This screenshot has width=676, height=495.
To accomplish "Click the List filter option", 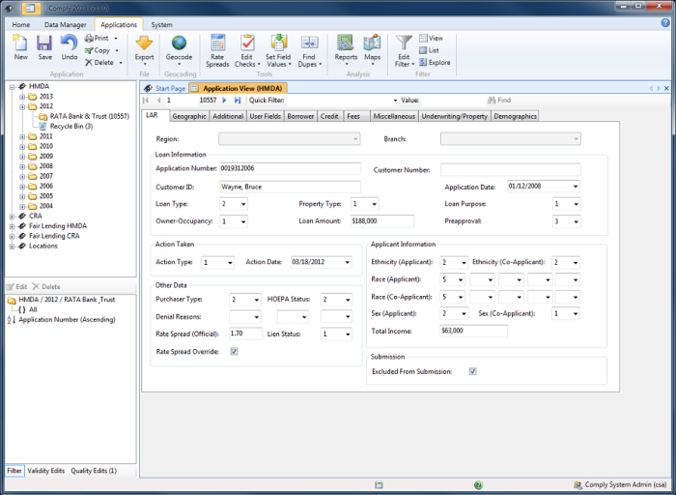I will tap(429, 50).
